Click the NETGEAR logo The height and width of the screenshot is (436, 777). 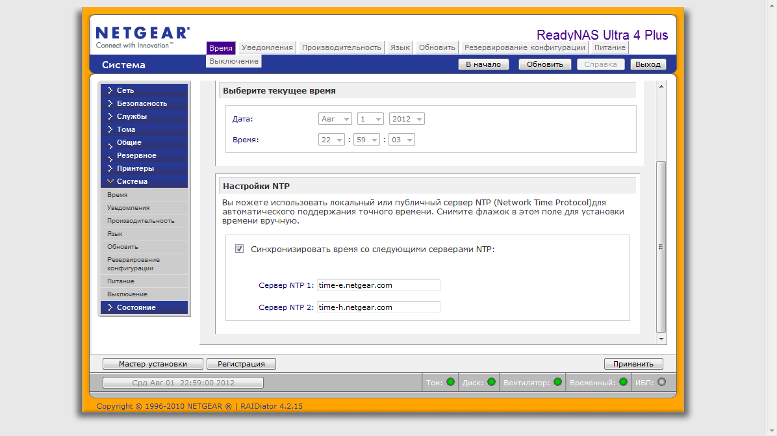point(143,38)
